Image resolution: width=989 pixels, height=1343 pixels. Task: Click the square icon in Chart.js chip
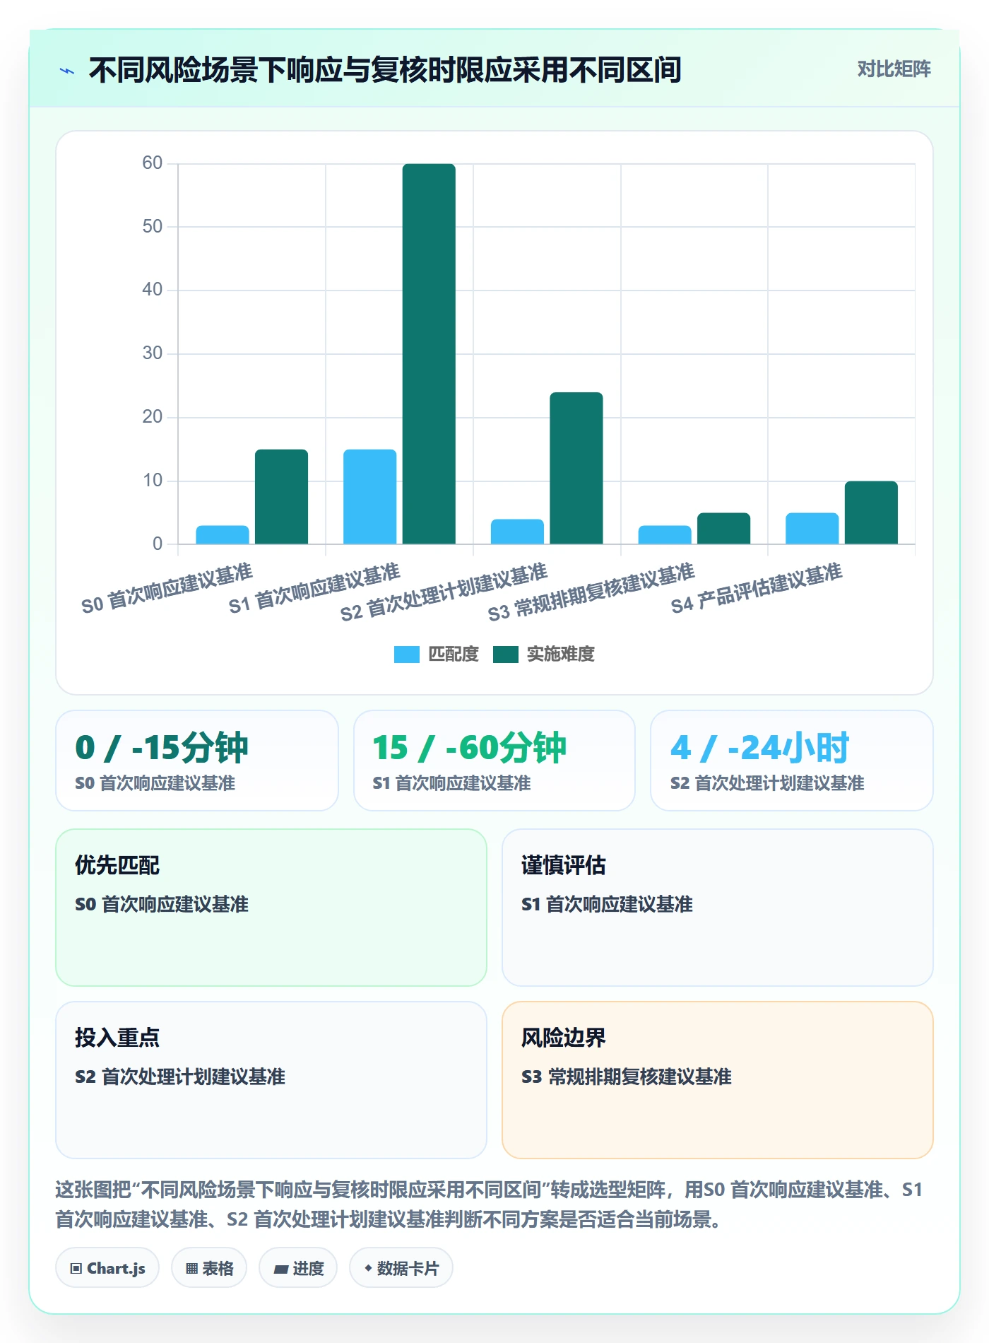coord(76,1269)
